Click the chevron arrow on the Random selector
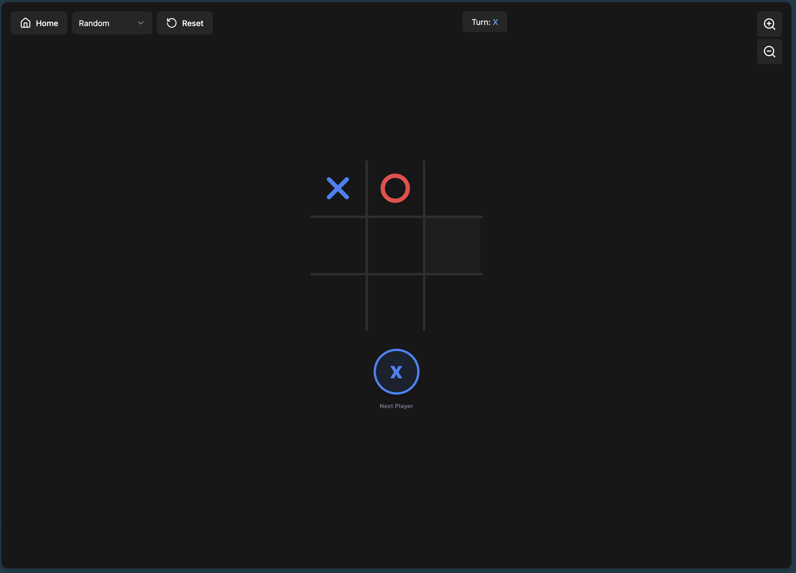 pyautogui.click(x=141, y=23)
